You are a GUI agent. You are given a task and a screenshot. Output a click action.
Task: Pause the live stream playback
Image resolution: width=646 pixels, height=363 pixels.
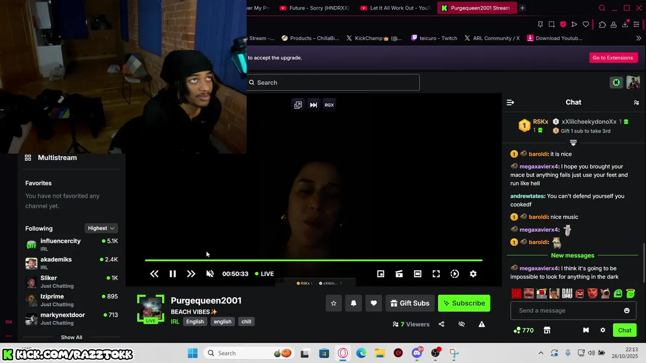click(x=173, y=274)
